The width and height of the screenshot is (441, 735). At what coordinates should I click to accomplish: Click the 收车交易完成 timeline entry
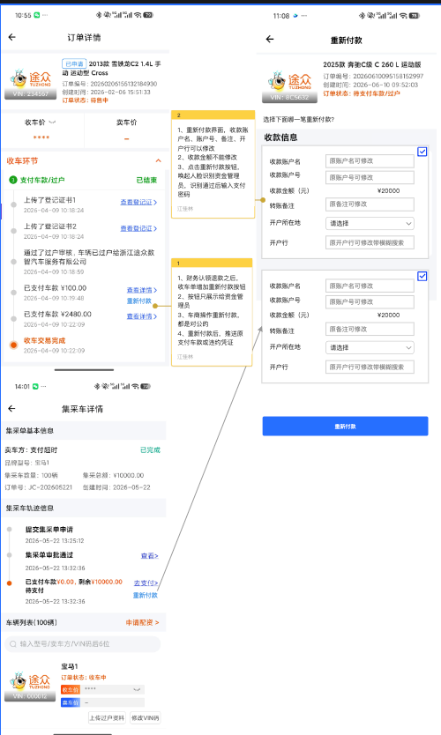click(45, 341)
